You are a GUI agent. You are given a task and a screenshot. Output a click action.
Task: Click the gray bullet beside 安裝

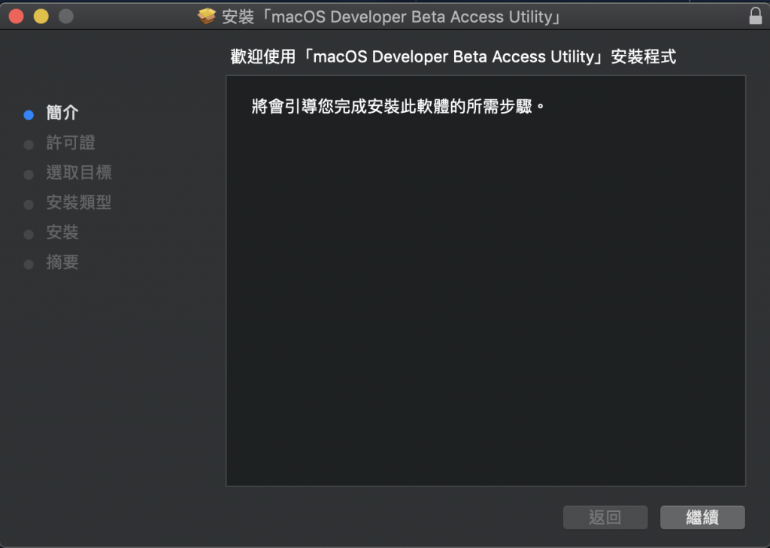tap(29, 235)
